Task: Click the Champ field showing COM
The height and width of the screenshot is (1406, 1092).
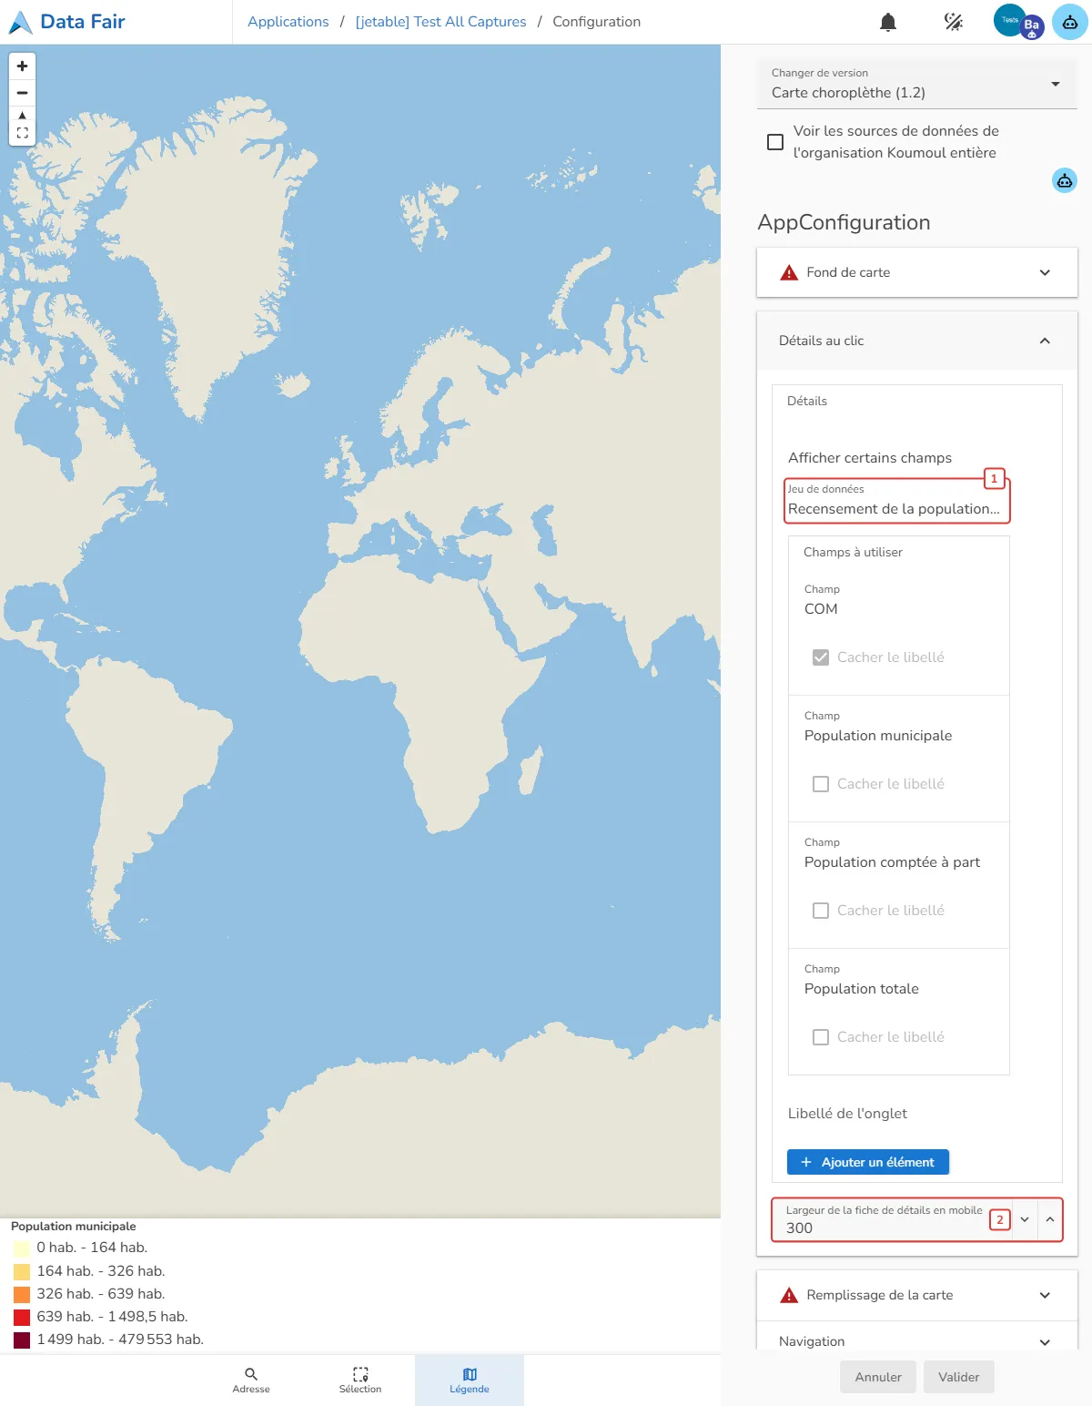Action: tap(899, 601)
